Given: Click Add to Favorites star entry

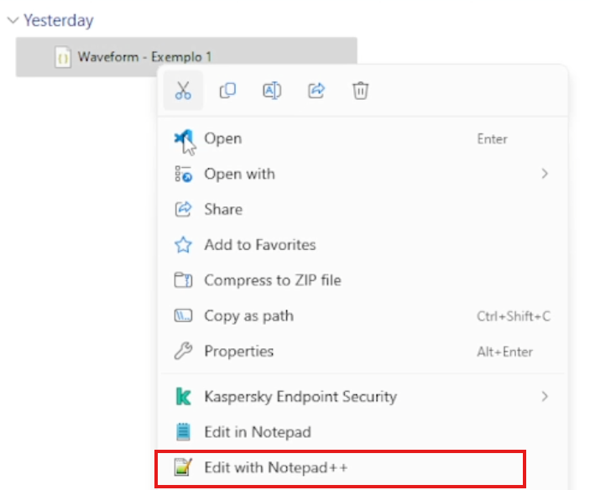Looking at the screenshot, I should 259,245.
